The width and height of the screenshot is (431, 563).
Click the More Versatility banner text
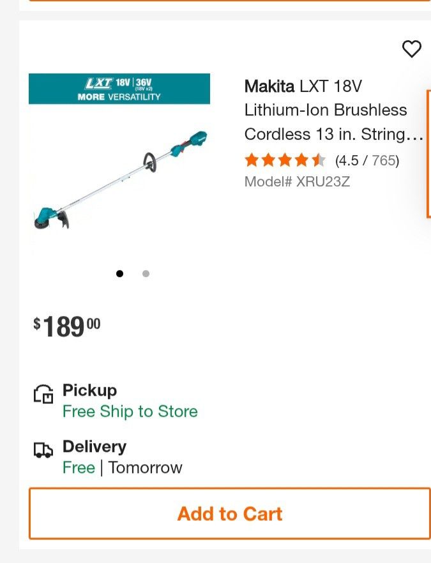click(x=119, y=97)
